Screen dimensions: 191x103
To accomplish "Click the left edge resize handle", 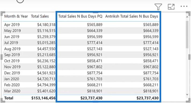I will [1, 57].
